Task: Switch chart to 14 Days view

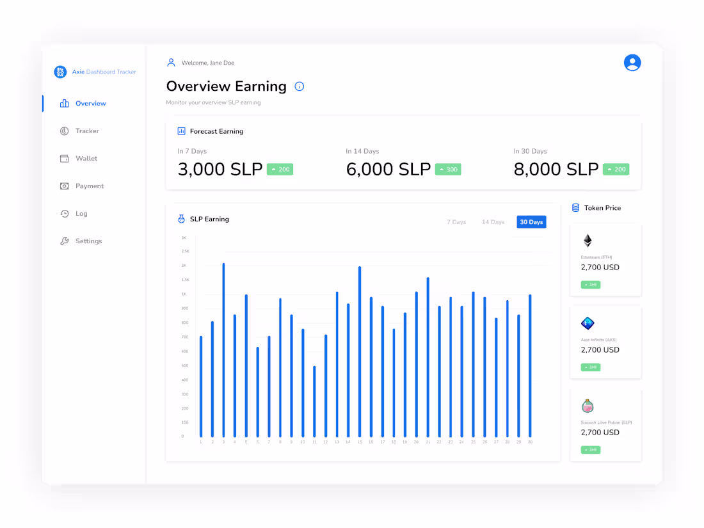Action: coord(493,221)
